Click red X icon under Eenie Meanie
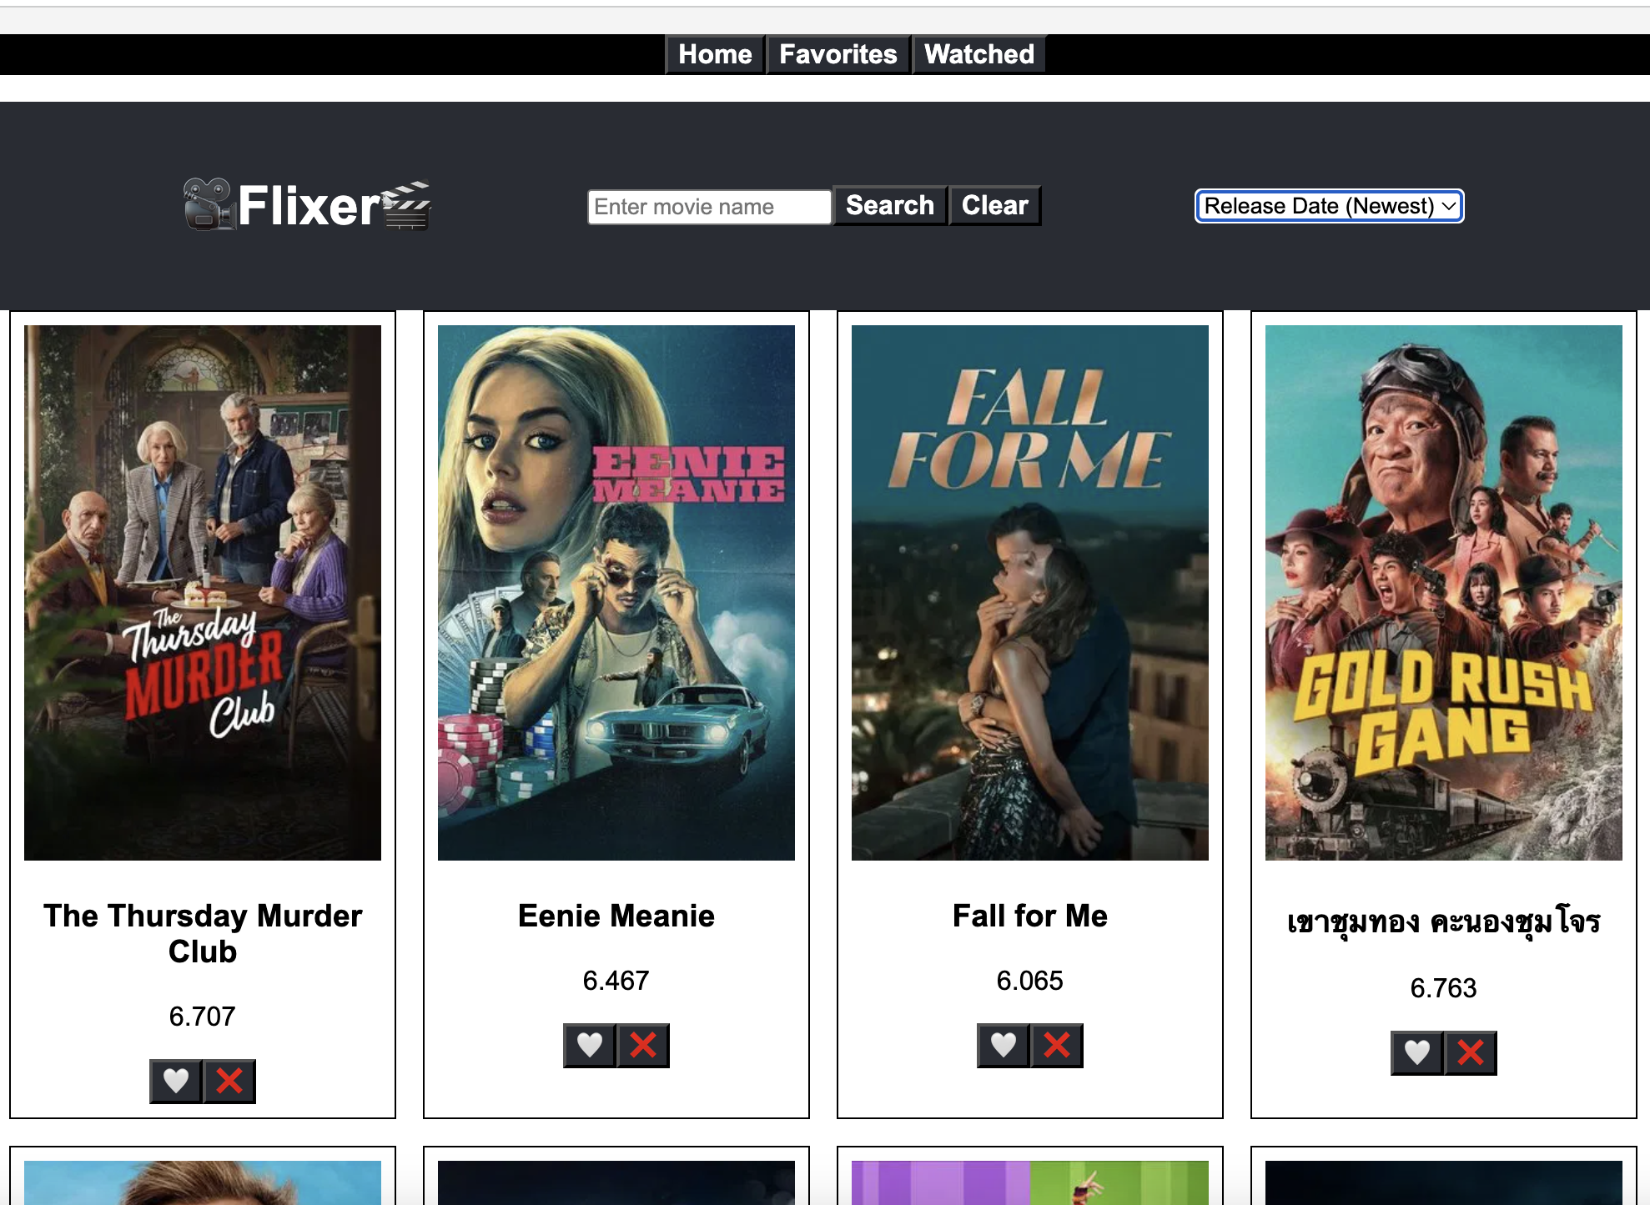 coord(643,1045)
